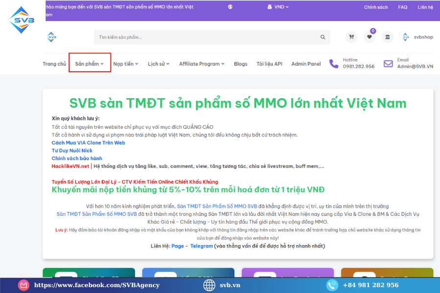
Task: Expand the Affiliate Program menu
Action: [202, 63]
